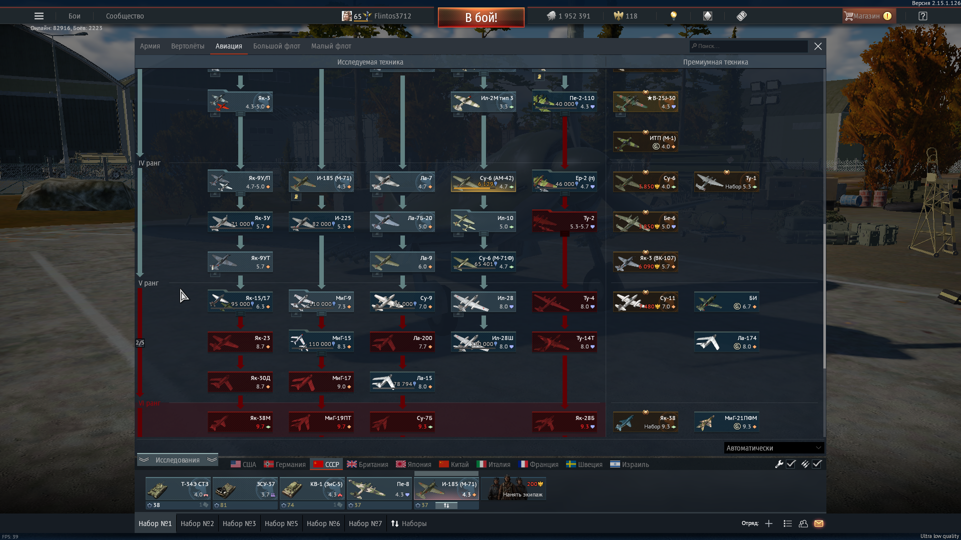Select the США nation tab
Image resolution: width=961 pixels, height=540 pixels.
click(243, 464)
